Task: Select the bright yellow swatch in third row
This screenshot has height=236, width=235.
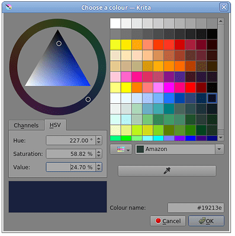Action: [115, 45]
